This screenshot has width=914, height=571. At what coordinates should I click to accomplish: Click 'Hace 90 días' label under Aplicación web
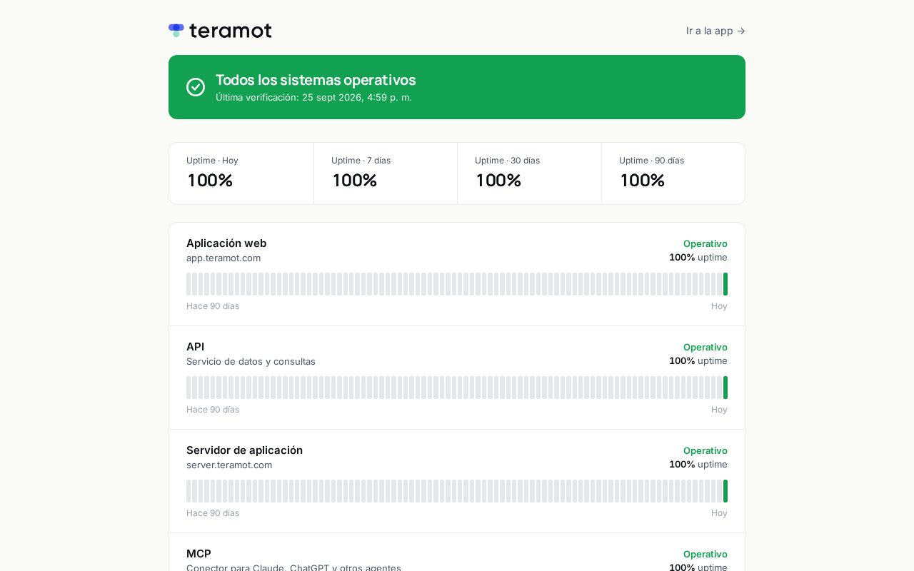[213, 306]
